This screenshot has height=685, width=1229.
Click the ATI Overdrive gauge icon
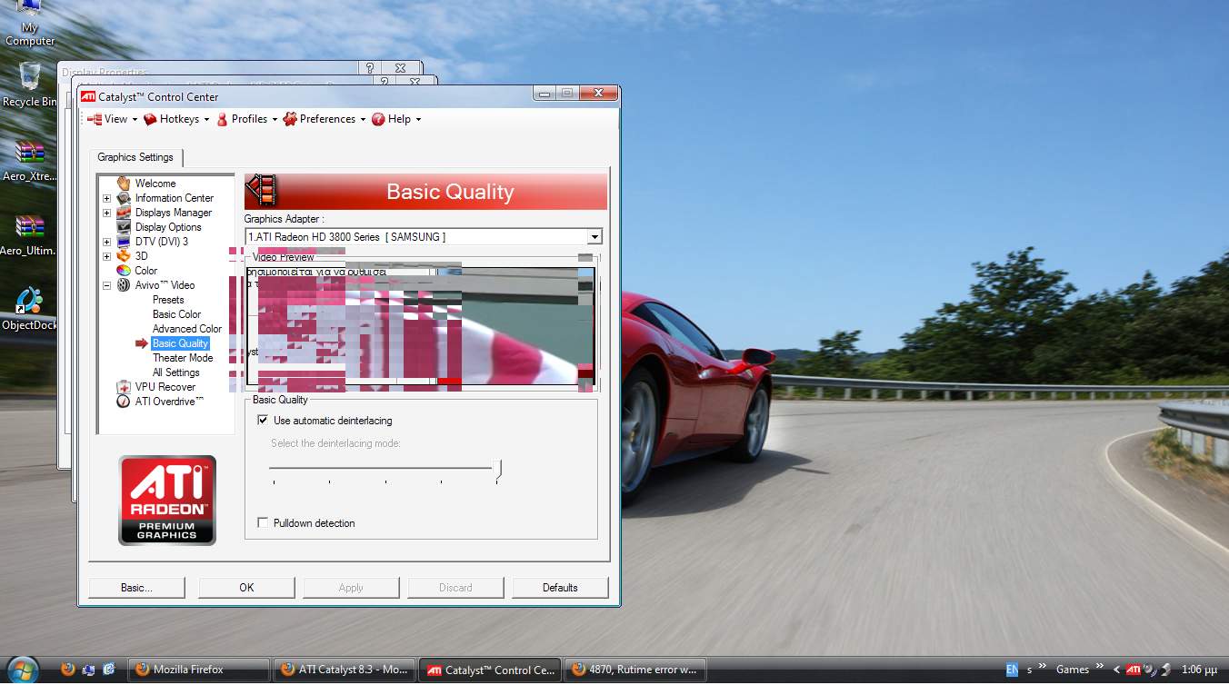click(x=124, y=402)
